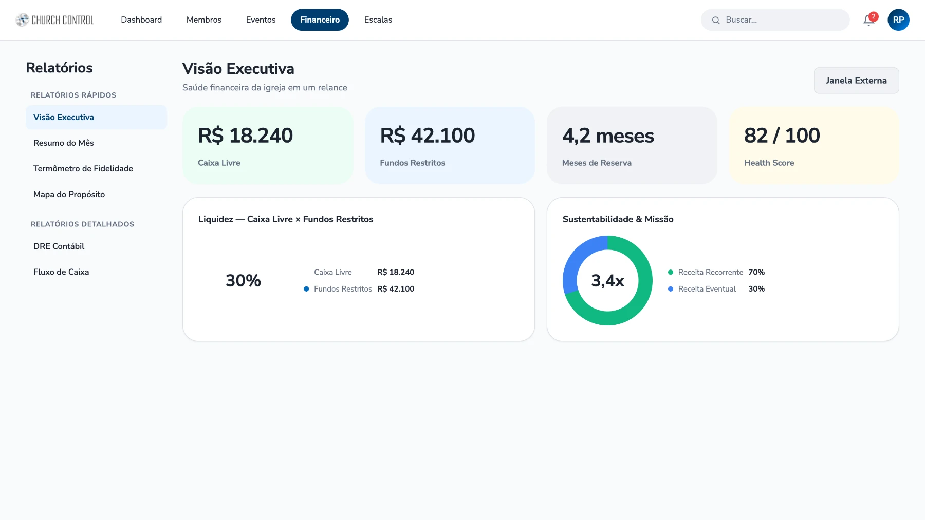The image size is (925, 520).
Task: Switch to the Eventos tab
Action: (261, 20)
